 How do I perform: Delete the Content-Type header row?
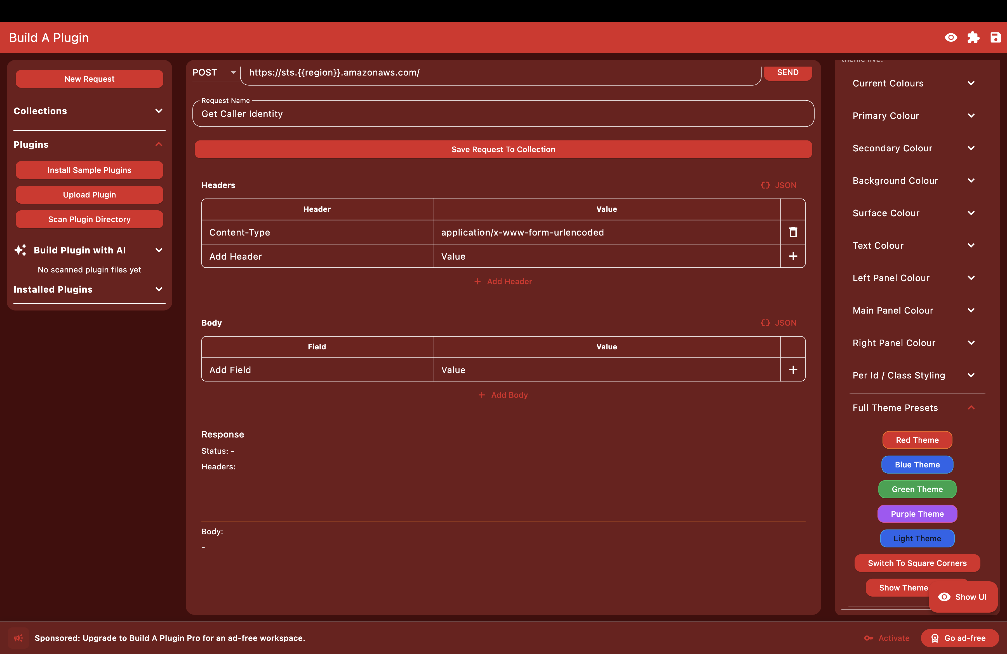(x=793, y=232)
